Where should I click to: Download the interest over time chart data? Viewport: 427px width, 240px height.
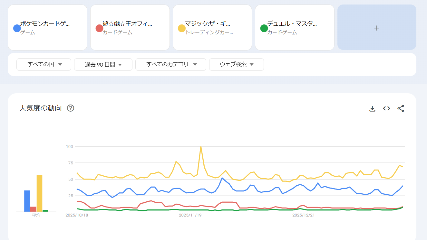372,109
